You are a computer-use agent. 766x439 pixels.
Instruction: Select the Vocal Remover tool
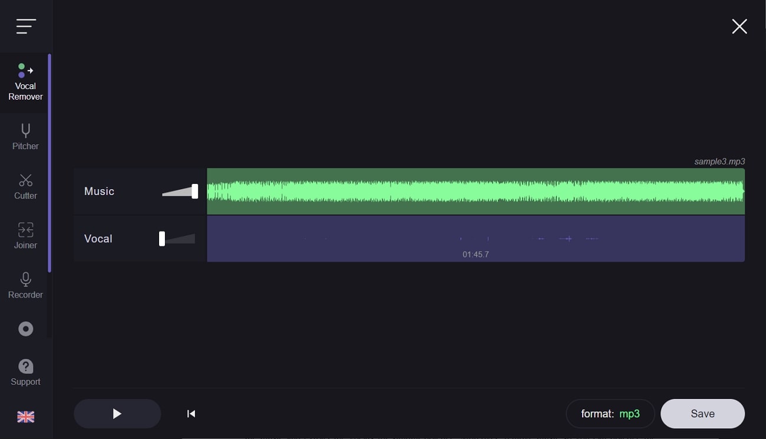[25, 83]
